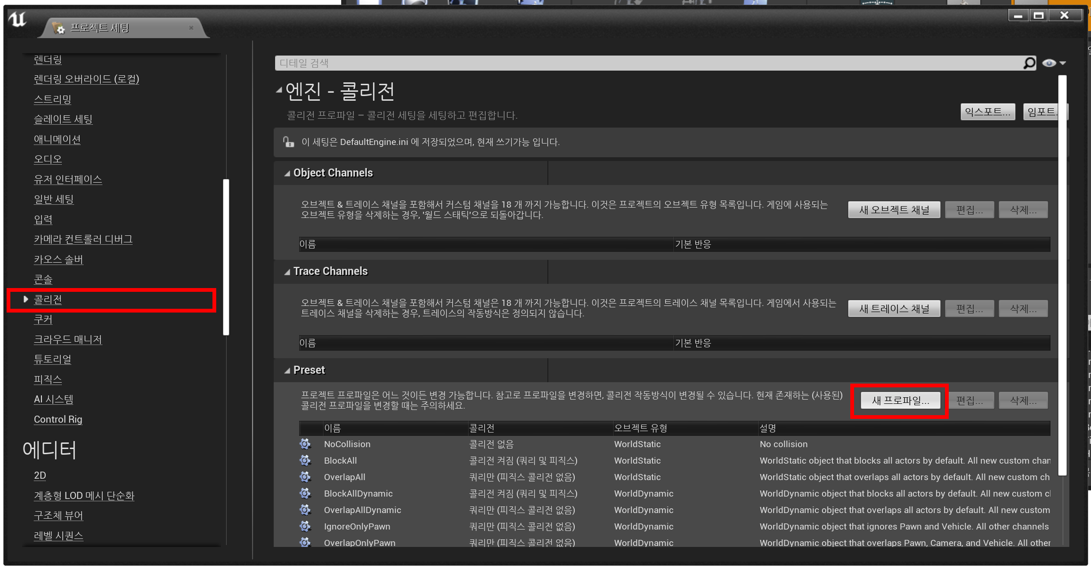
Task: Click the gear icon next to BlockAllDynamic
Action: 305,493
